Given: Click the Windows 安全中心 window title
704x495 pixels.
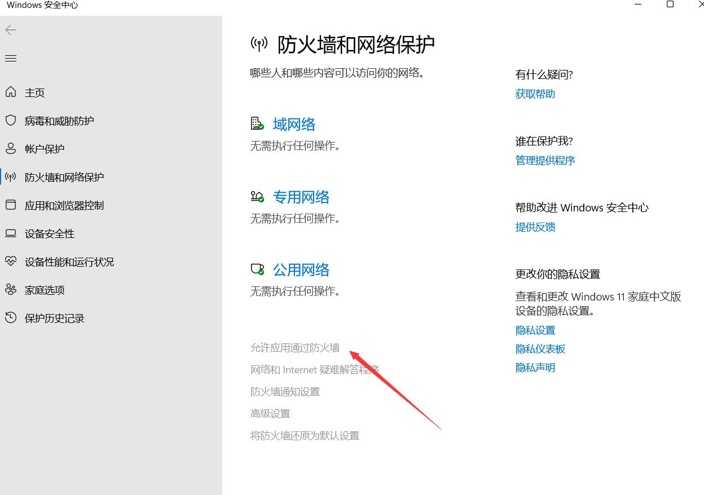Looking at the screenshot, I should coord(43,5).
